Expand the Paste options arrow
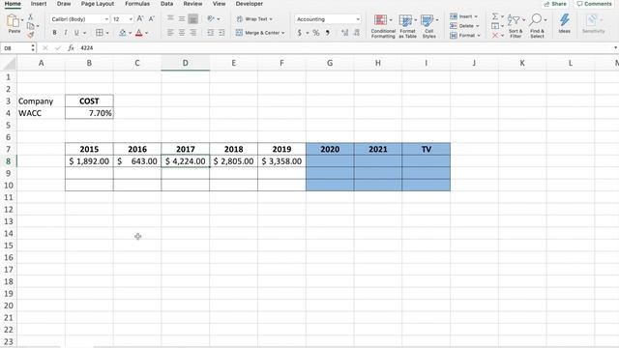Image resolution: width=619 pixels, height=348 pixels. tap(22, 19)
